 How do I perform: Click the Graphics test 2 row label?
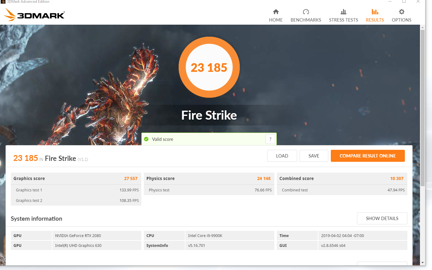click(x=29, y=201)
